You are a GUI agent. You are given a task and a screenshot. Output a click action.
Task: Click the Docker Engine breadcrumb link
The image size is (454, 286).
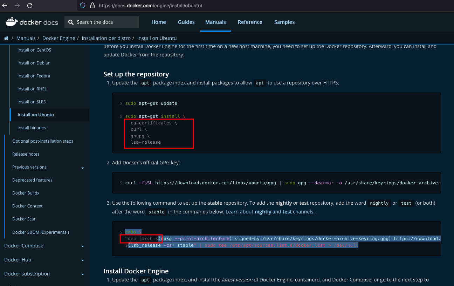[x=59, y=38]
